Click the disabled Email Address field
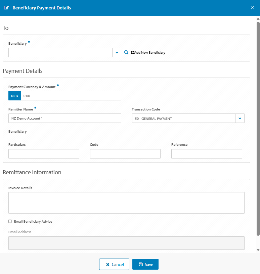Viewport: 260px width, 274px height. coord(126,243)
